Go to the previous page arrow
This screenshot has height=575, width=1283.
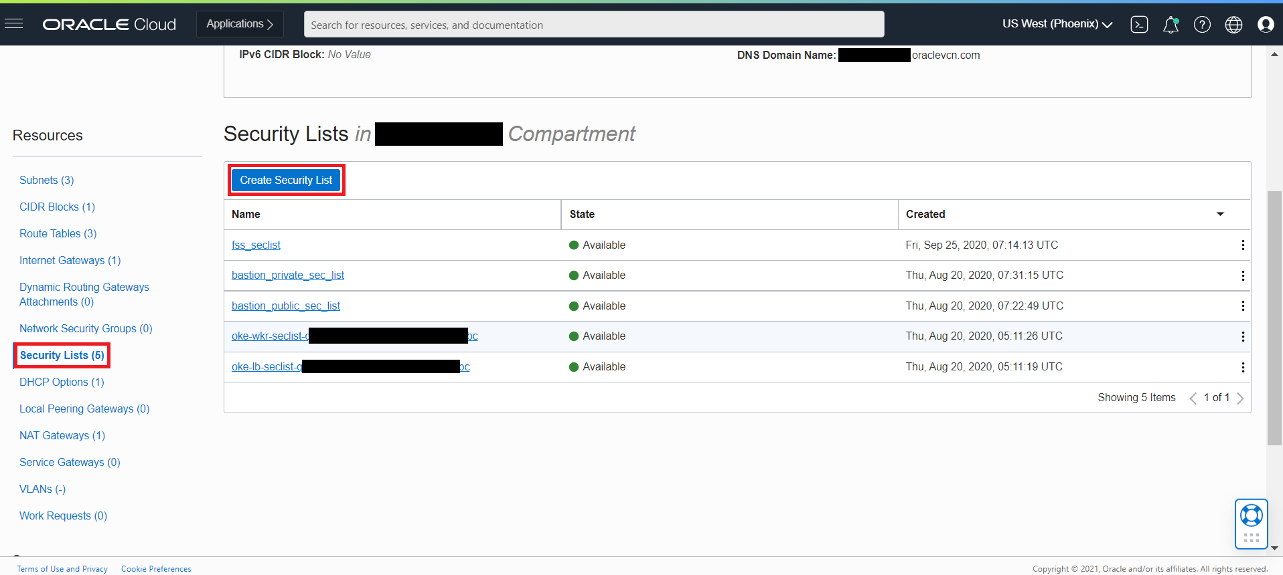point(1193,398)
